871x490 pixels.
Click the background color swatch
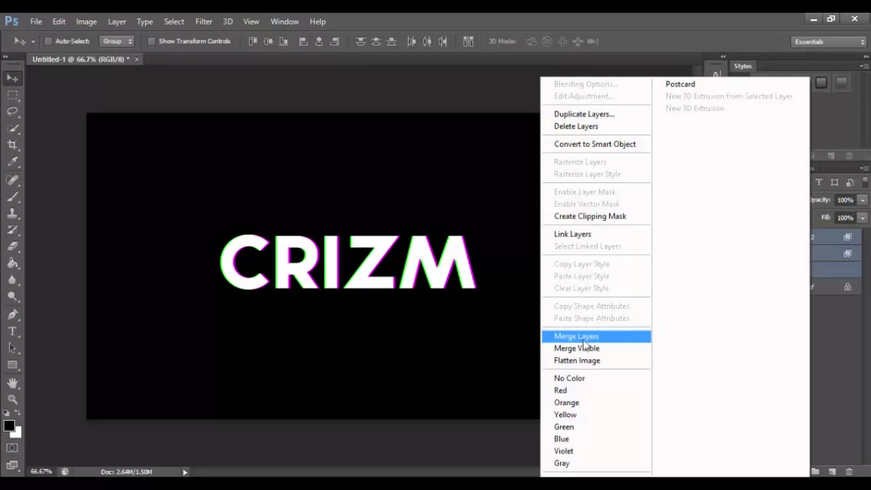point(17,432)
